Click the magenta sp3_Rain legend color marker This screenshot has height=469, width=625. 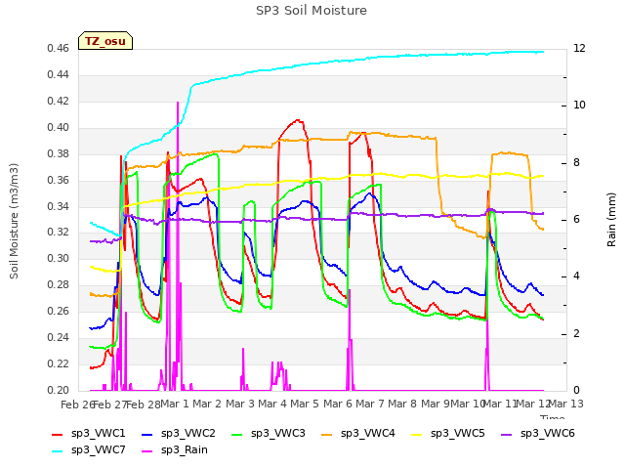147,451
